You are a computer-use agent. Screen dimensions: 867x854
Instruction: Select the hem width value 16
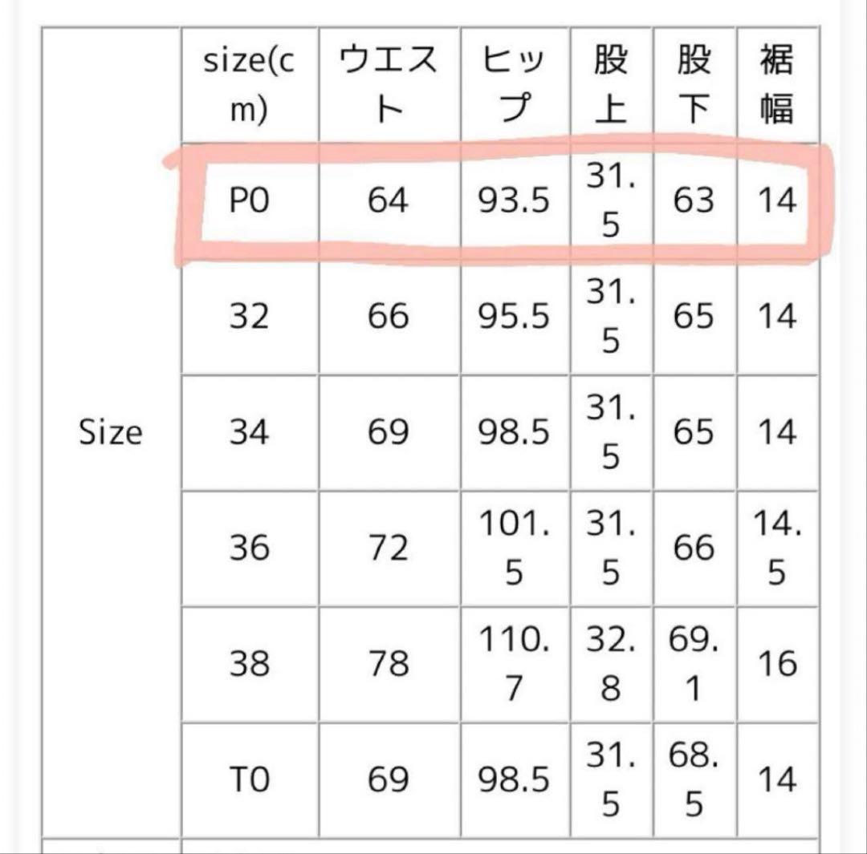(x=776, y=664)
